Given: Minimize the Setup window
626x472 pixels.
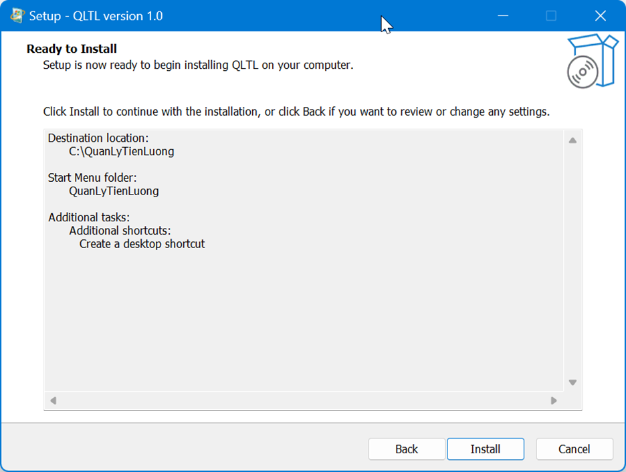Looking at the screenshot, I should tap(502, 15).
